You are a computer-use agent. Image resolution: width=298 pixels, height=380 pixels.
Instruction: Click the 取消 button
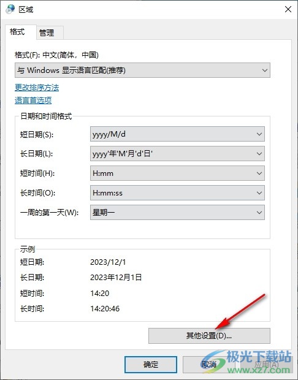(x=208, y=364)
